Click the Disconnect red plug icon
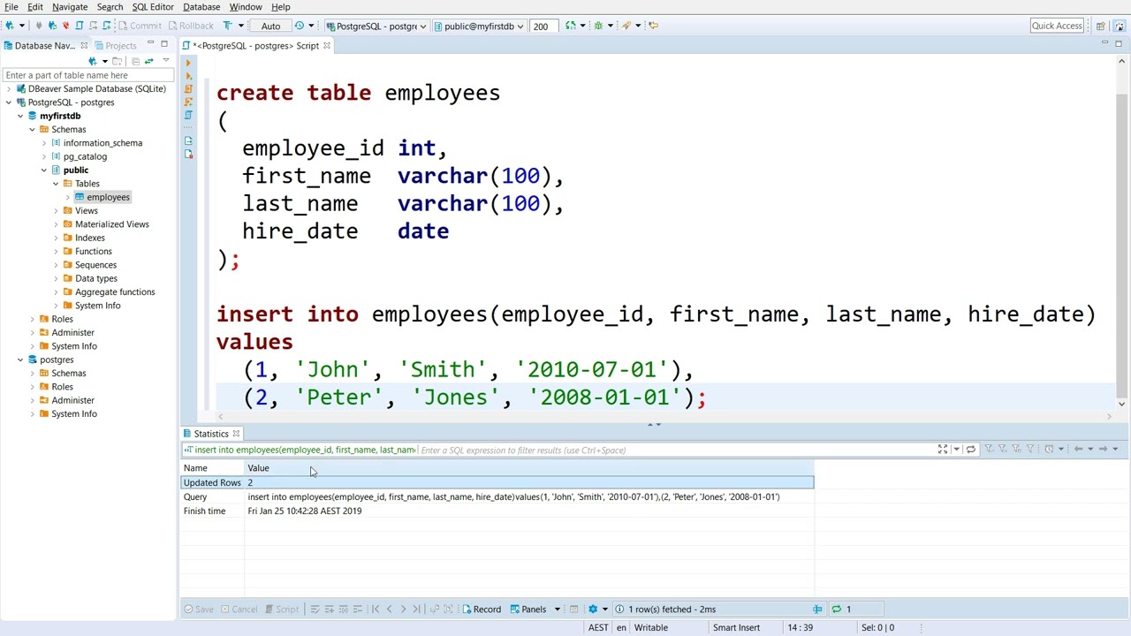The image size is (1131, 636). (65, 26)
